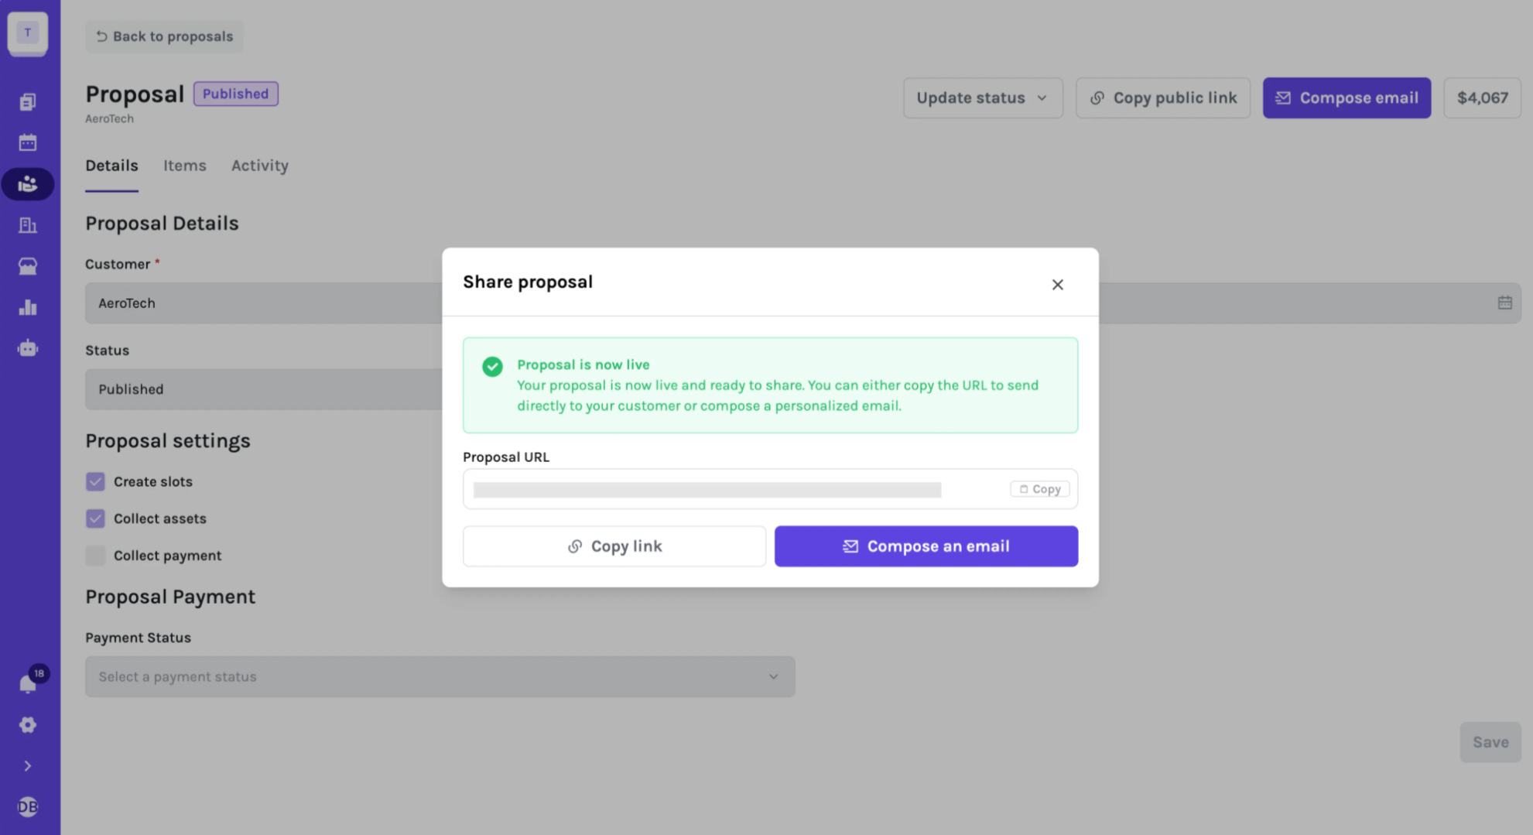The image size is (1533, 835).
Task: Close the Share proposal dialog
Action: pyautogui.click(x=1057, y=285)
